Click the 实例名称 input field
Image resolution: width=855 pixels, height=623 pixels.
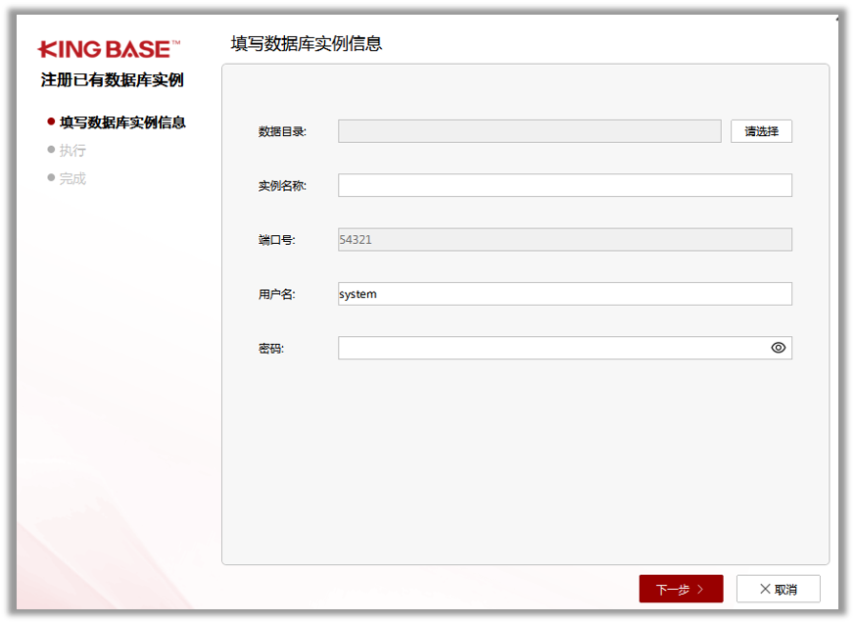[x=564, y=184]
